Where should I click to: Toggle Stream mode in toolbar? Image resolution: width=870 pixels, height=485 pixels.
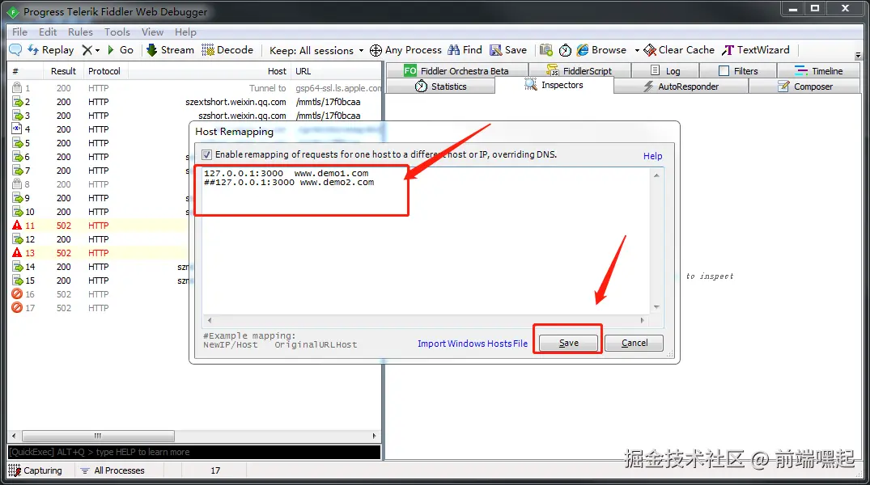pos(170,50)
